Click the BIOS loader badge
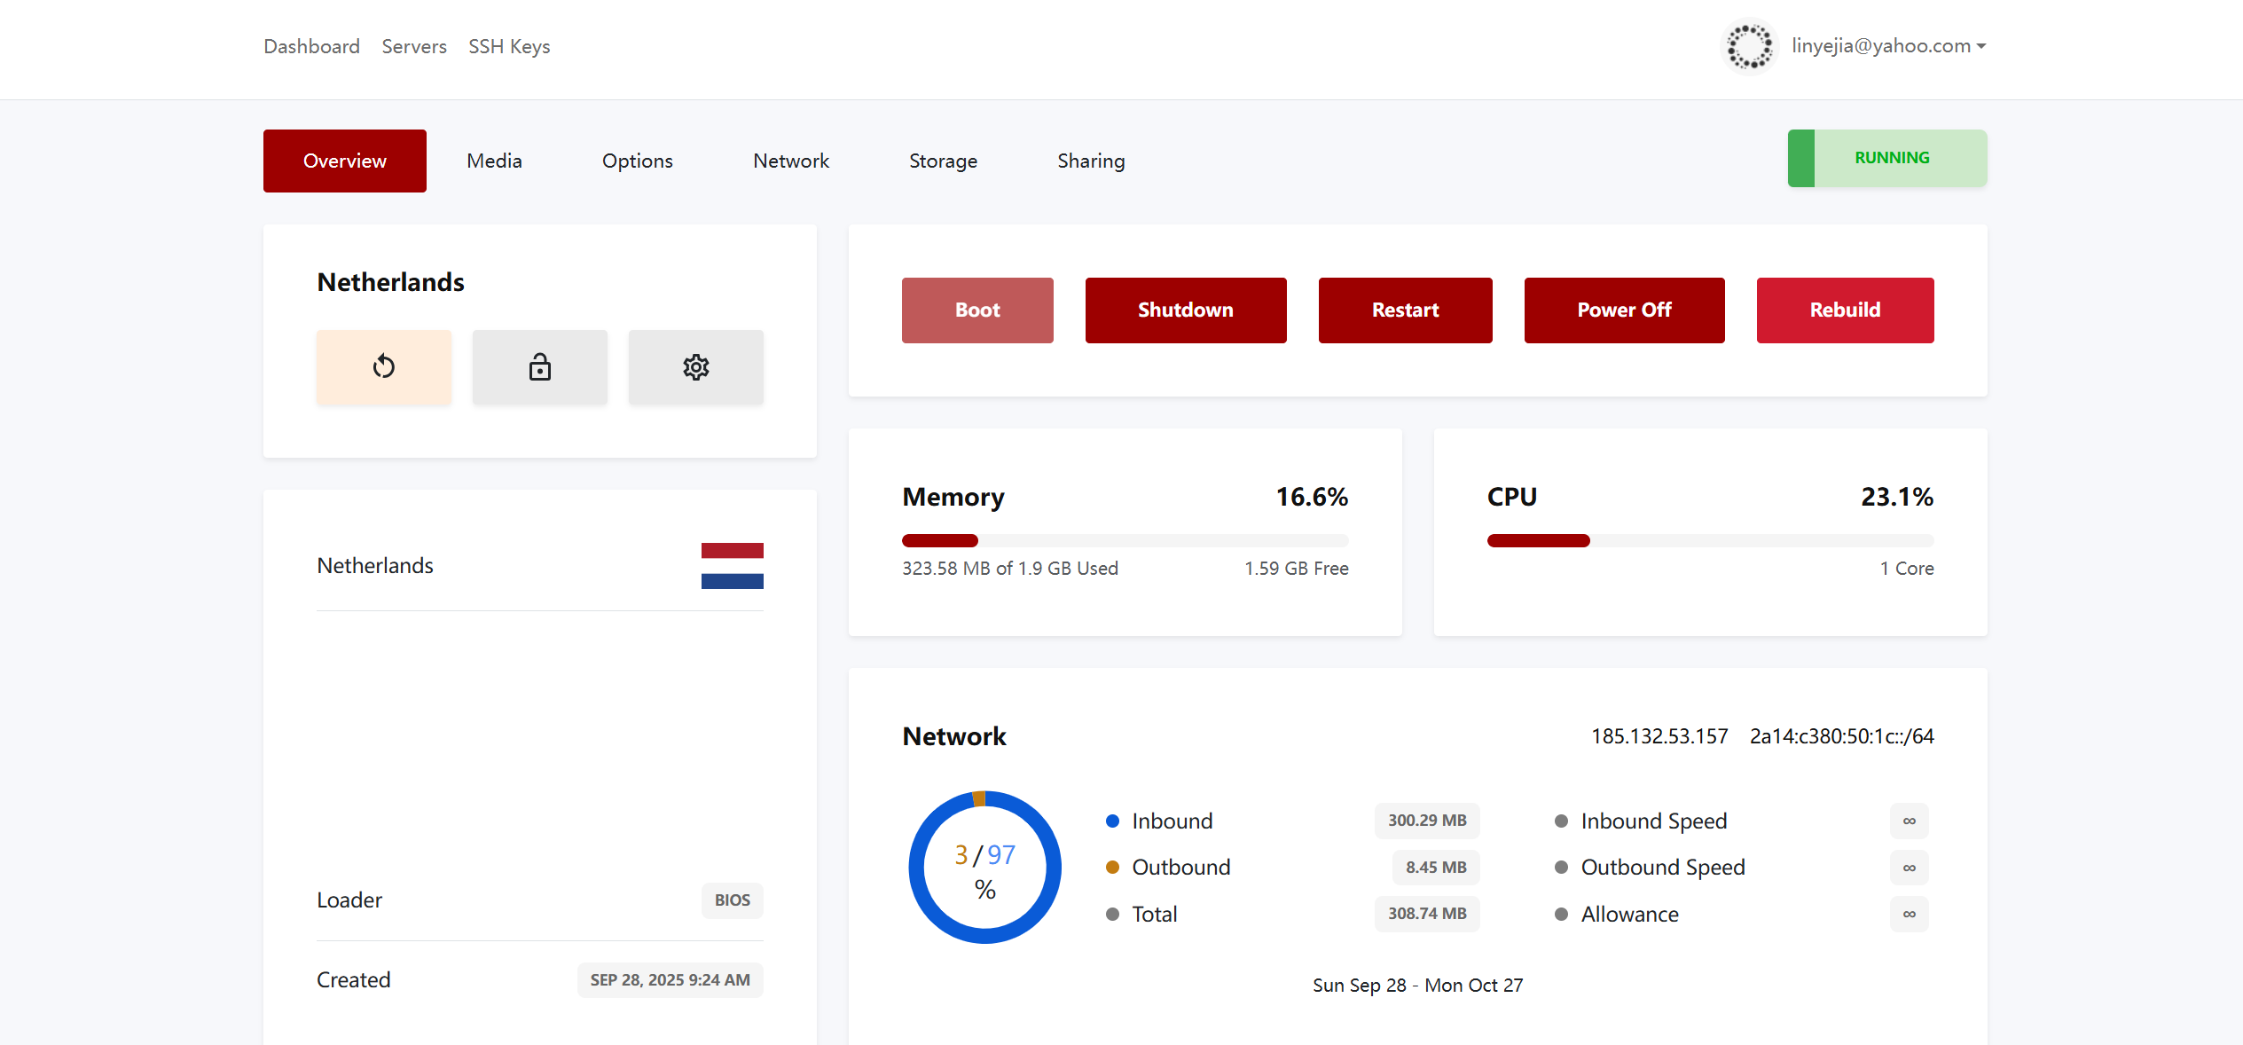This screenshot has height=1045, width=2243. coord(733,900)
